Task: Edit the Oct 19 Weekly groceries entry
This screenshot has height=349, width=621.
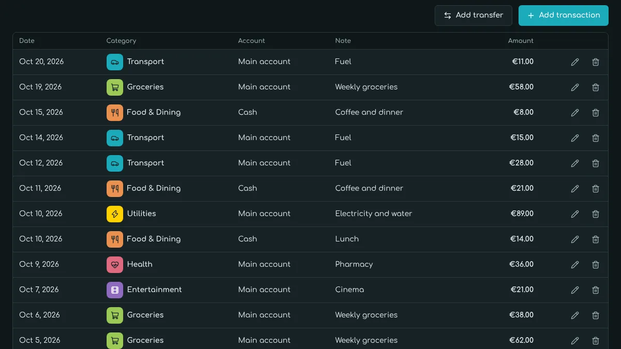Action: pyautogui.click(x=575, y=87)
